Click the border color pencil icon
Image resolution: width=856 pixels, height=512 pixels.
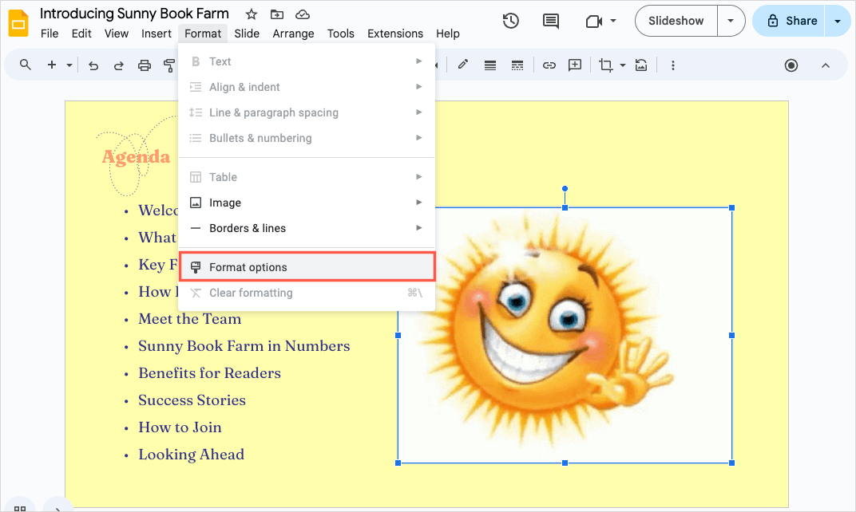pos(463,65)
